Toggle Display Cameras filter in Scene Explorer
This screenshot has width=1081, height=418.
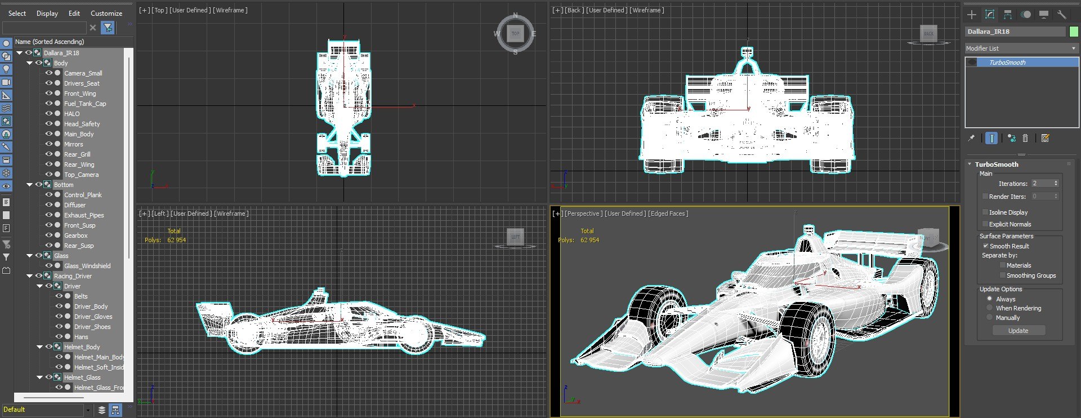click(x=6, y=82)
